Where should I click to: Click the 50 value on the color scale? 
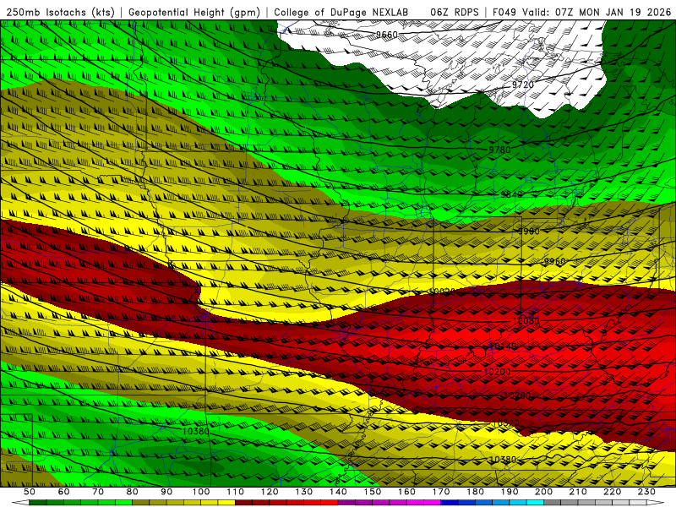30,492
